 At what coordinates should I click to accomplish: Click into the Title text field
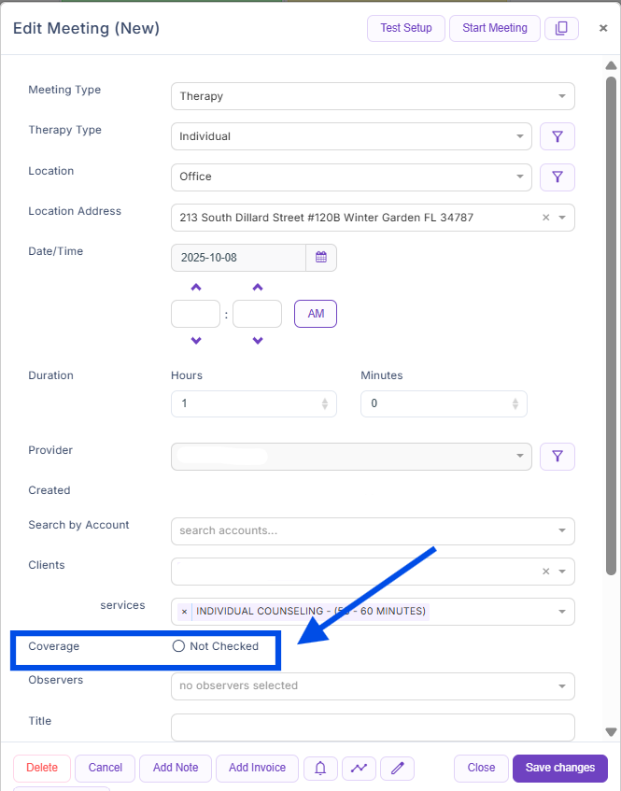(373, 727)
